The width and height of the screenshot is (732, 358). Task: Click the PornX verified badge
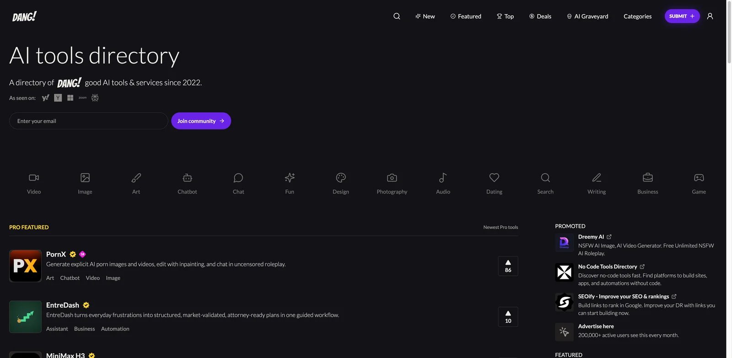coord(73,254)
